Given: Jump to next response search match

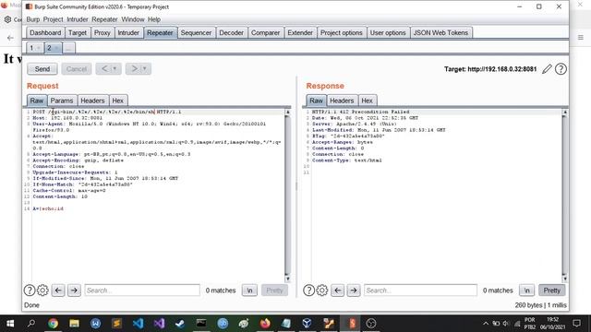Looking at the screenshot, I should click(353, 290).
